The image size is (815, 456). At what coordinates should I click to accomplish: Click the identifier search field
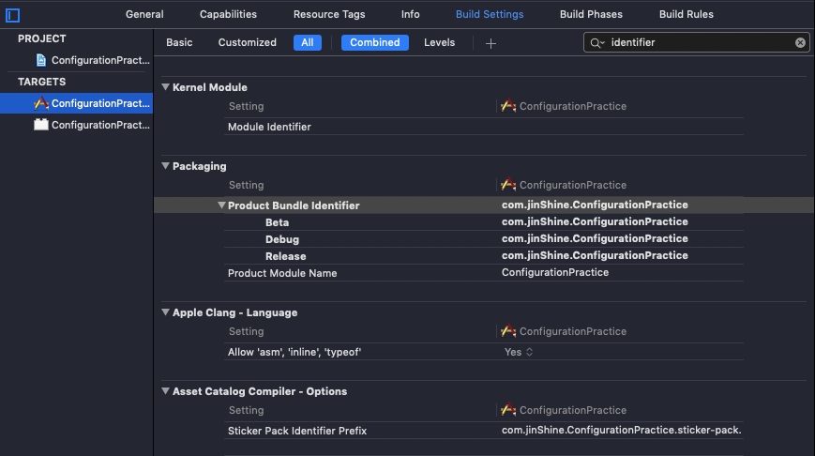coord(696,42)
